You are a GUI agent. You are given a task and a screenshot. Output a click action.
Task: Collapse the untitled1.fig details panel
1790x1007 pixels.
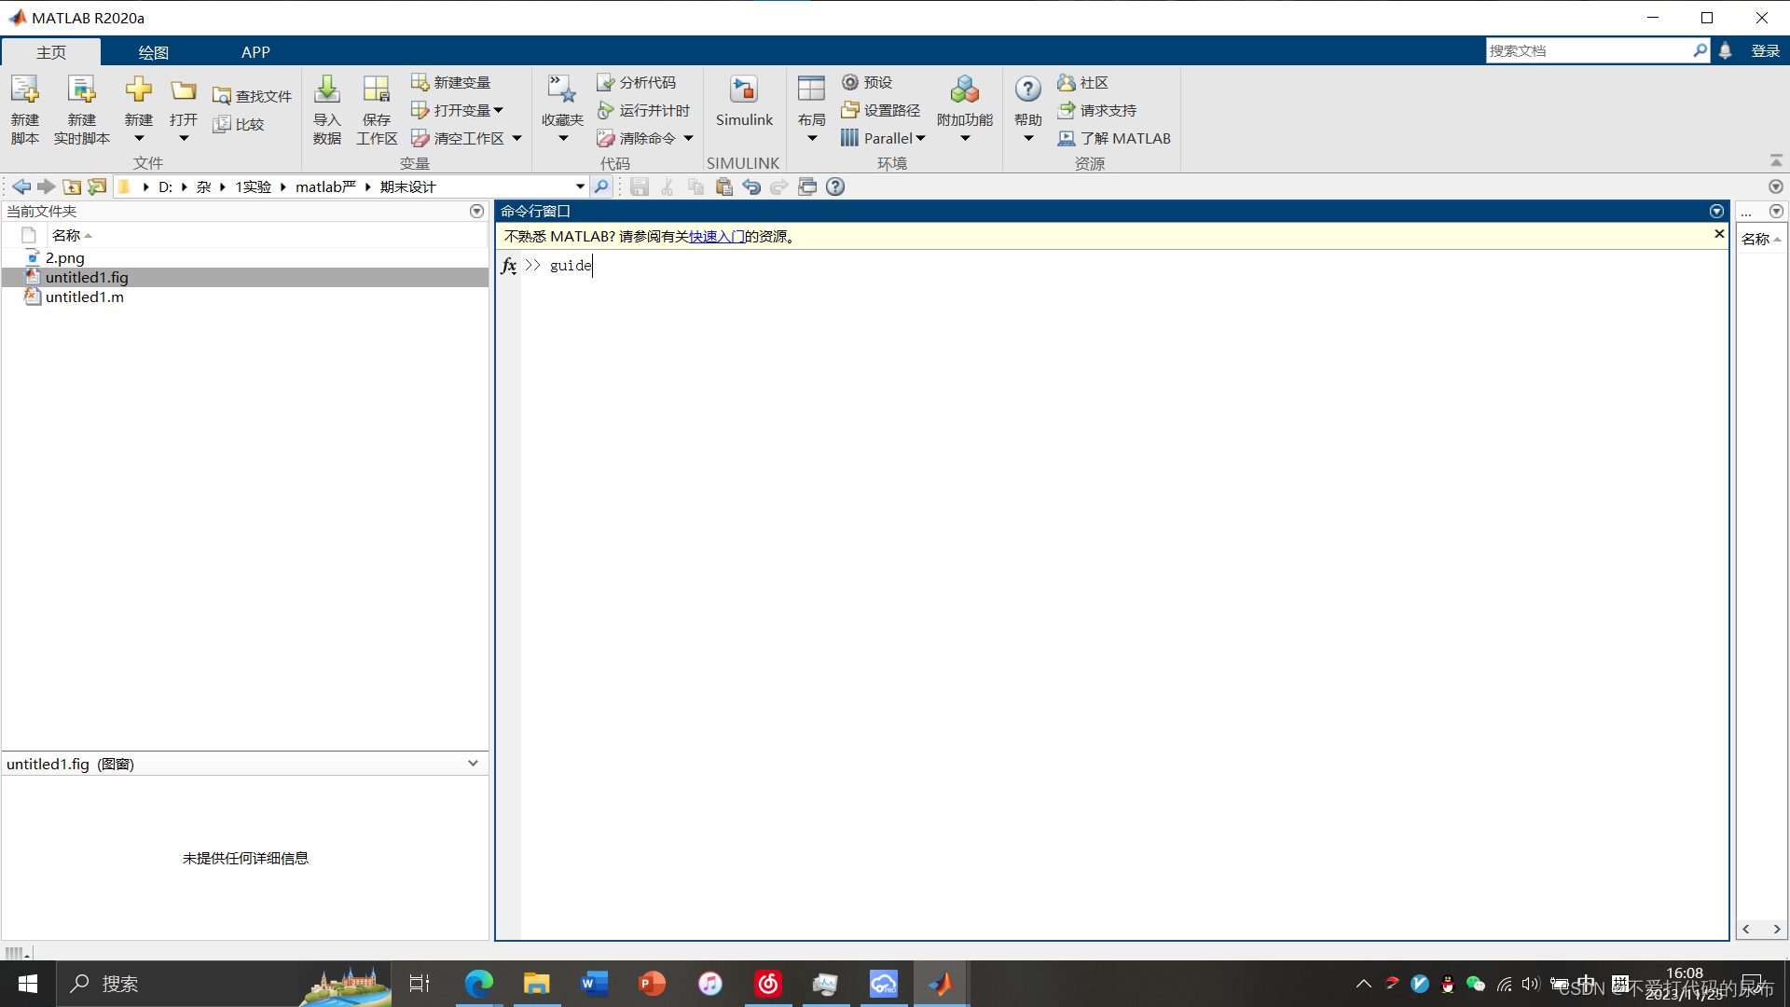point(473,764)
